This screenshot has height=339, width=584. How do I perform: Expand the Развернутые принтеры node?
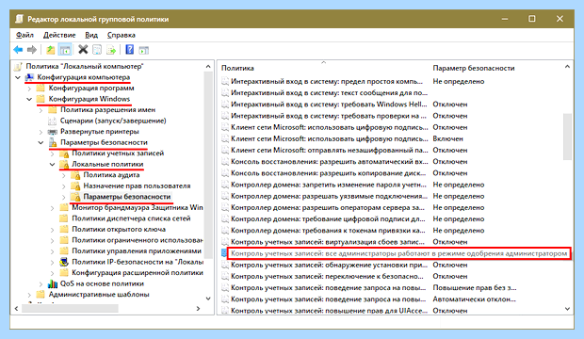click(41, 132)
